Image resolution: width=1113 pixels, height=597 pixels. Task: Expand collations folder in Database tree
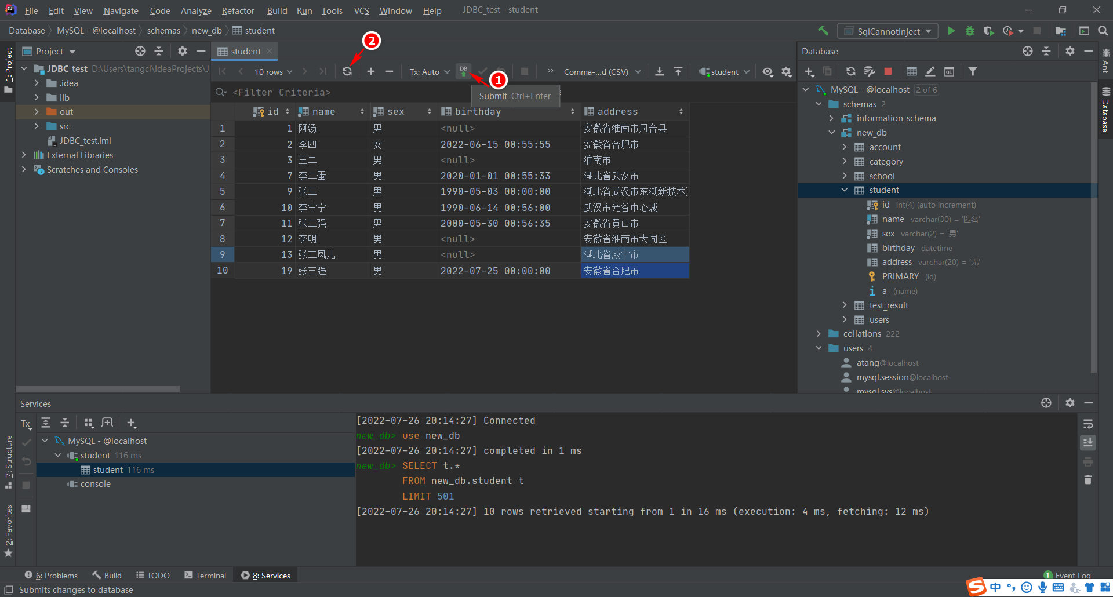[819, 334]
